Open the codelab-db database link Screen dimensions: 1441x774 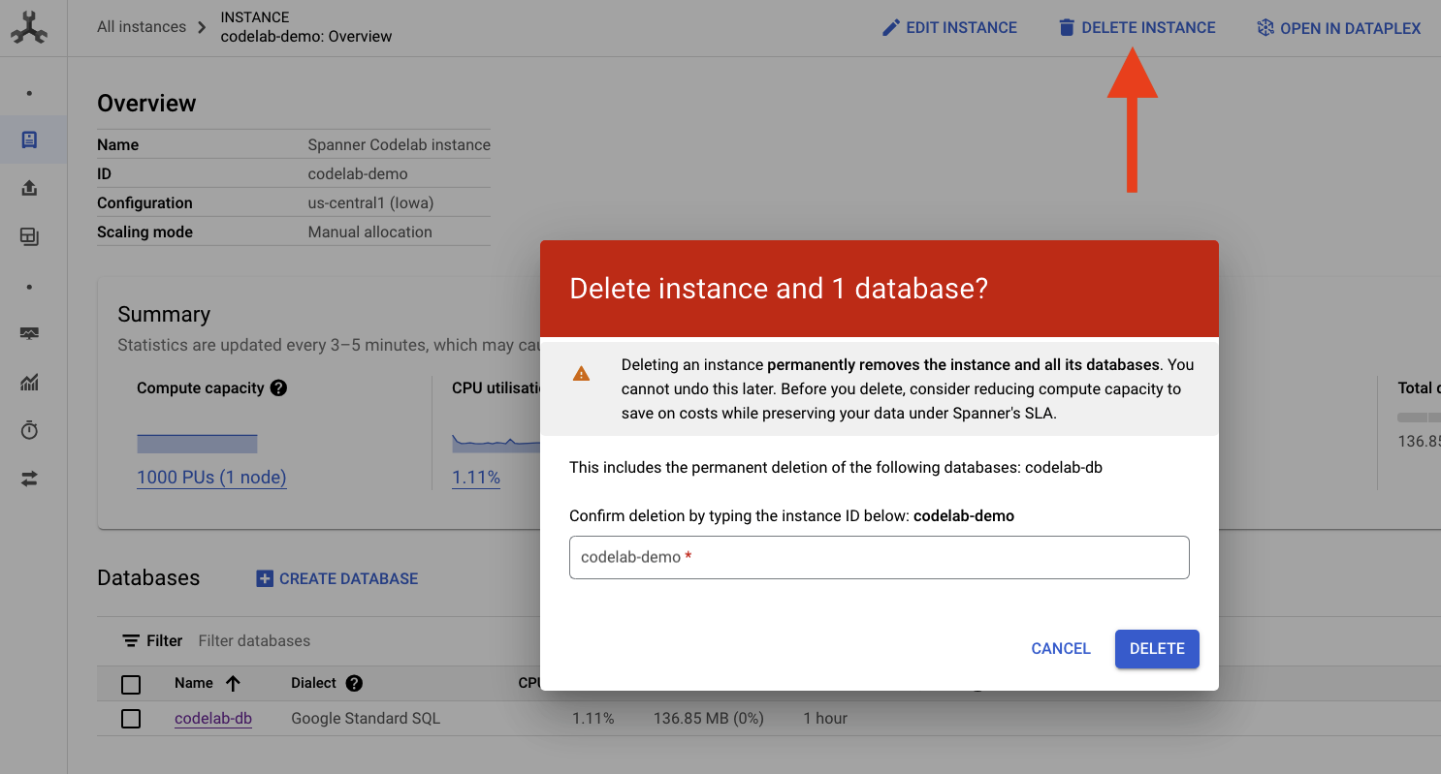click(213, 719)
